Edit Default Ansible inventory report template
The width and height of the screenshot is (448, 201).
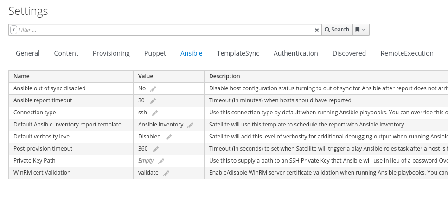coord(190,125)
